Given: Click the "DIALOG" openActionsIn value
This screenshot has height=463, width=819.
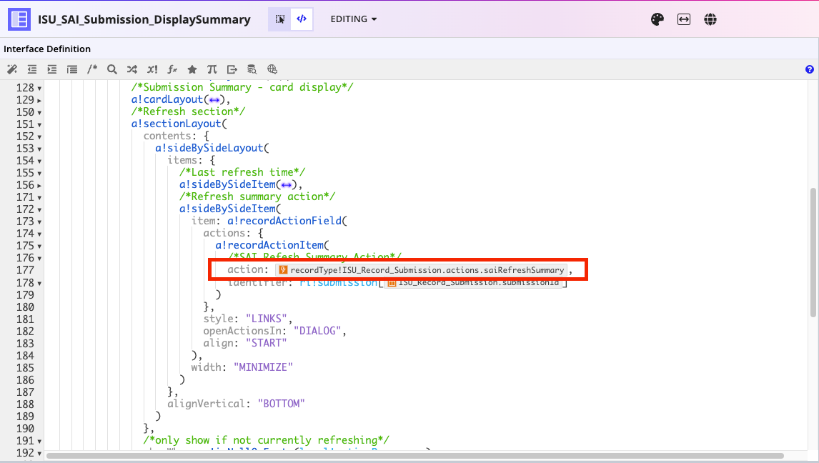Looking at the screenshot, I should (317, 331).
